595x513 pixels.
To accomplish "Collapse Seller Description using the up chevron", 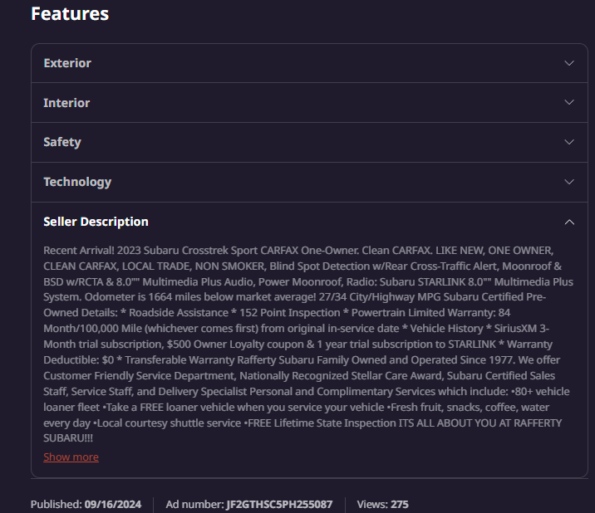I will 568,222.
